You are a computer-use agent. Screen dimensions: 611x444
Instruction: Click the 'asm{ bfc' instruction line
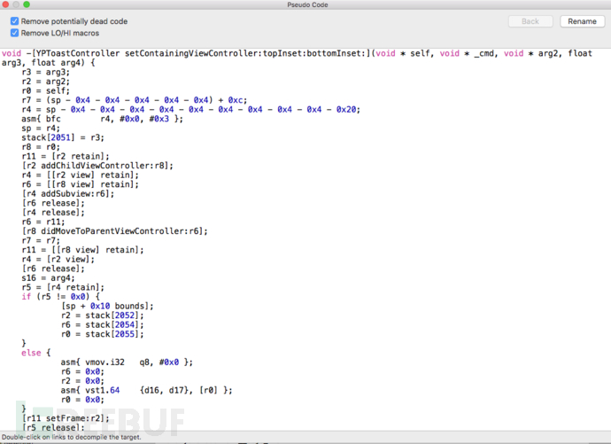tap(102, 119)
